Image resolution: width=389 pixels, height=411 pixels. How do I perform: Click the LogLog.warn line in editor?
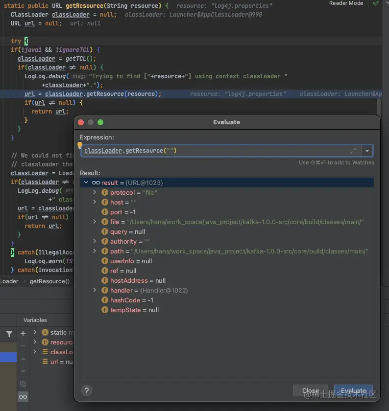coord(49,261)
